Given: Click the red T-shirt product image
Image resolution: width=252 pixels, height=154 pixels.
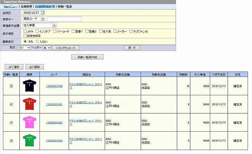Looking at the screenshot, I should pos(29,104).
